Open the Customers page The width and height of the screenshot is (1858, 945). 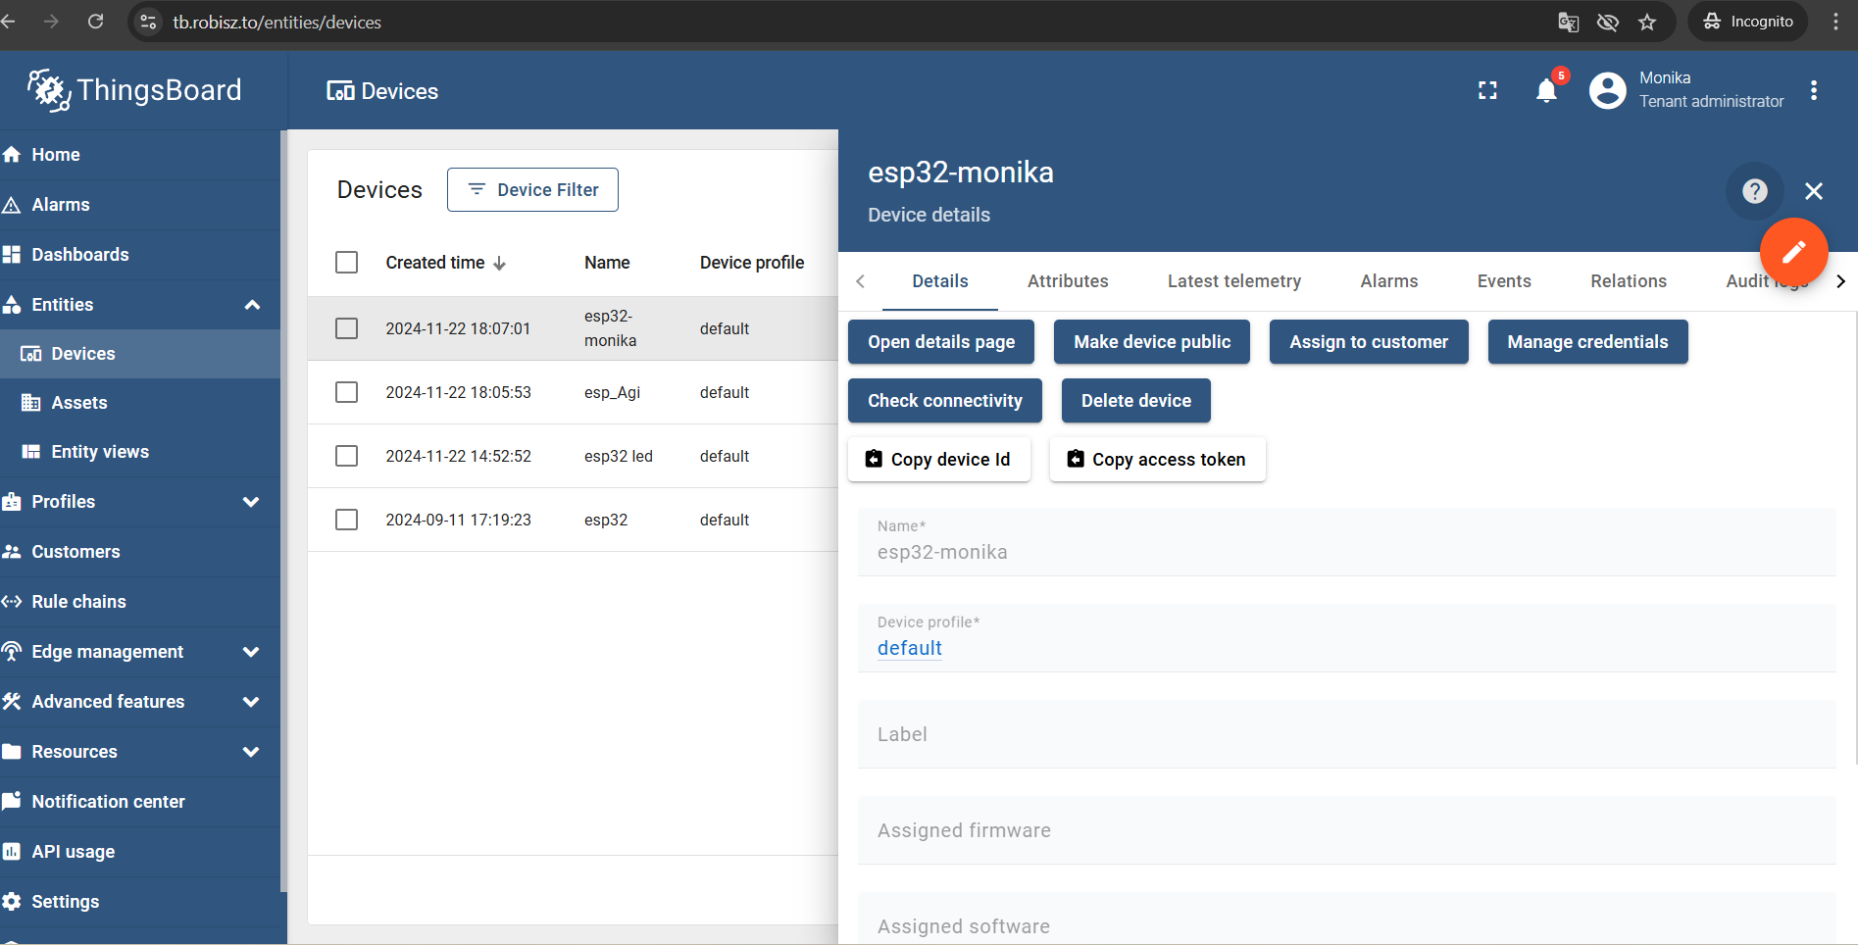pos(140,552)
